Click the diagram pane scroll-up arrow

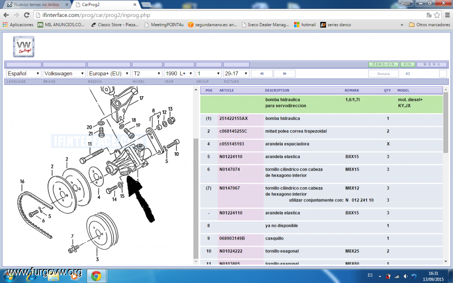click(196, 89)
